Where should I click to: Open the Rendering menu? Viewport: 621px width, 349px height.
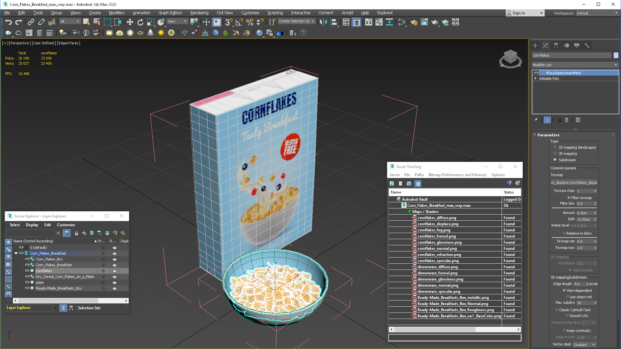pyautogui.click(x=199, y=13)
